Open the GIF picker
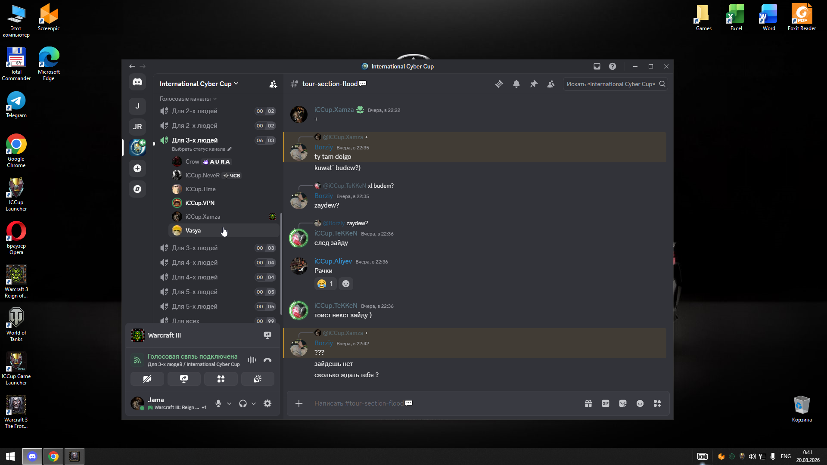 click(x=606, y=403)
